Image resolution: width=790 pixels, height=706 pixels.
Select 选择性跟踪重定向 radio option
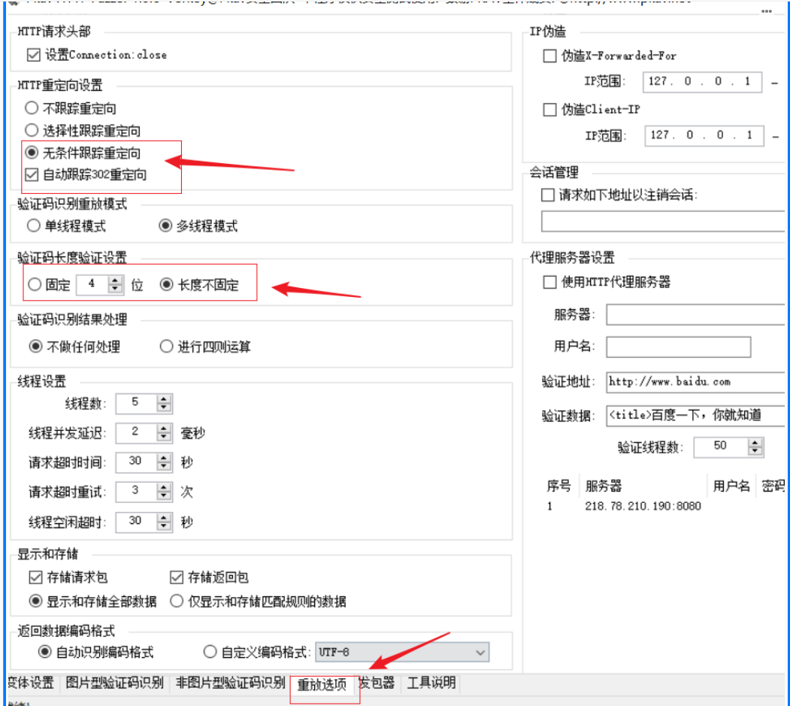[x=32, y=130]
